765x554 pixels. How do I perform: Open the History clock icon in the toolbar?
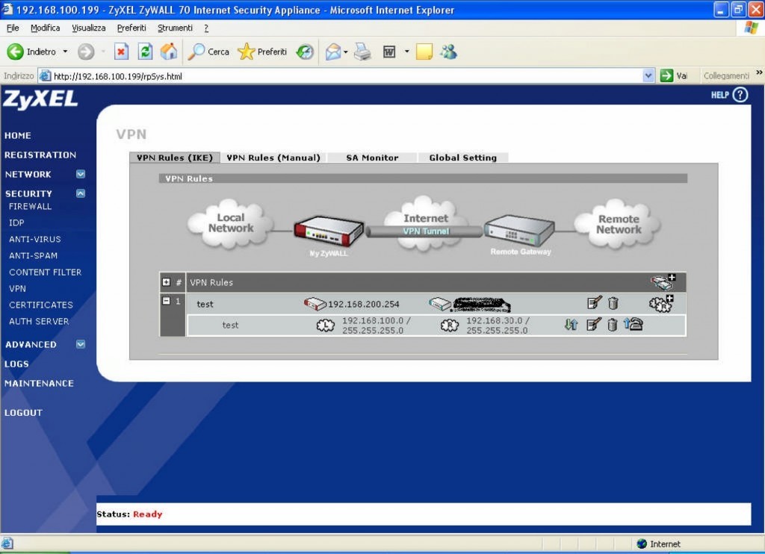coord(305,52)
